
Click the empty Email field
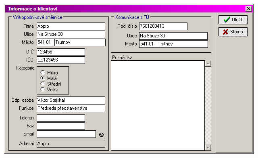(66, 134)
